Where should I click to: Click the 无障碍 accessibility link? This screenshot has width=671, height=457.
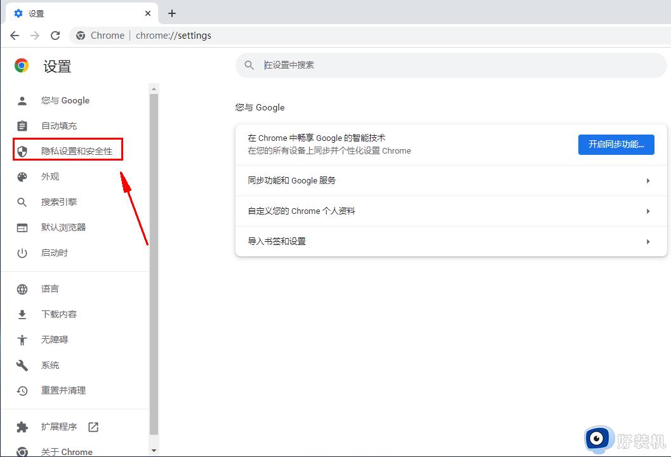tap(55, 340)
